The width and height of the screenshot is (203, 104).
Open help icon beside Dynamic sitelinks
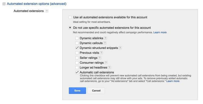pyautogui.click(x=105, y=38)
